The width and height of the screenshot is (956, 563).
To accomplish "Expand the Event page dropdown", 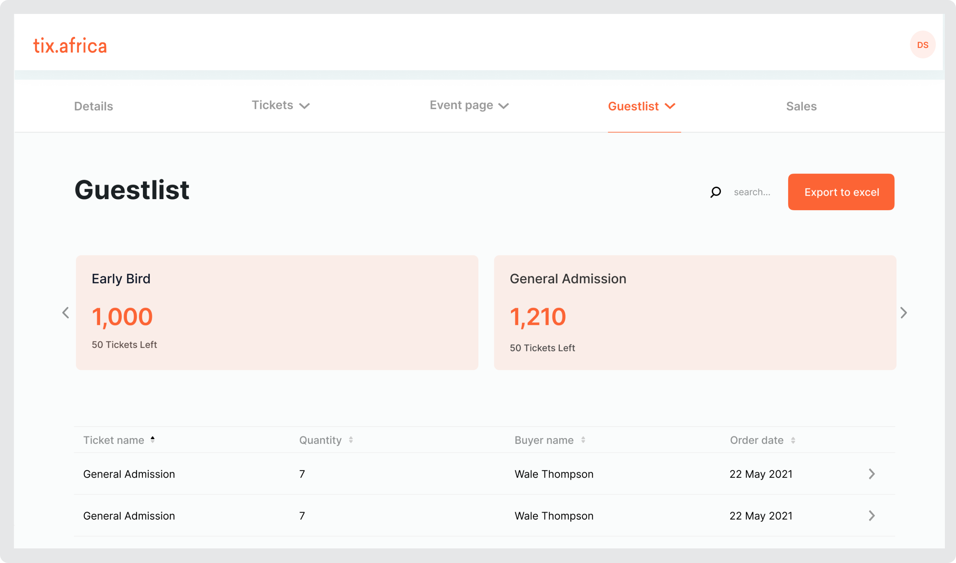I will [469, 105].
